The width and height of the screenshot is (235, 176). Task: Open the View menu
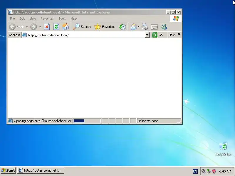click(33, 18)
